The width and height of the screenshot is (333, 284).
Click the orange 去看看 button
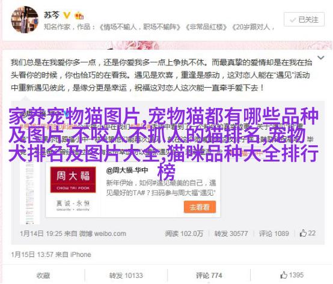point(200,207)
